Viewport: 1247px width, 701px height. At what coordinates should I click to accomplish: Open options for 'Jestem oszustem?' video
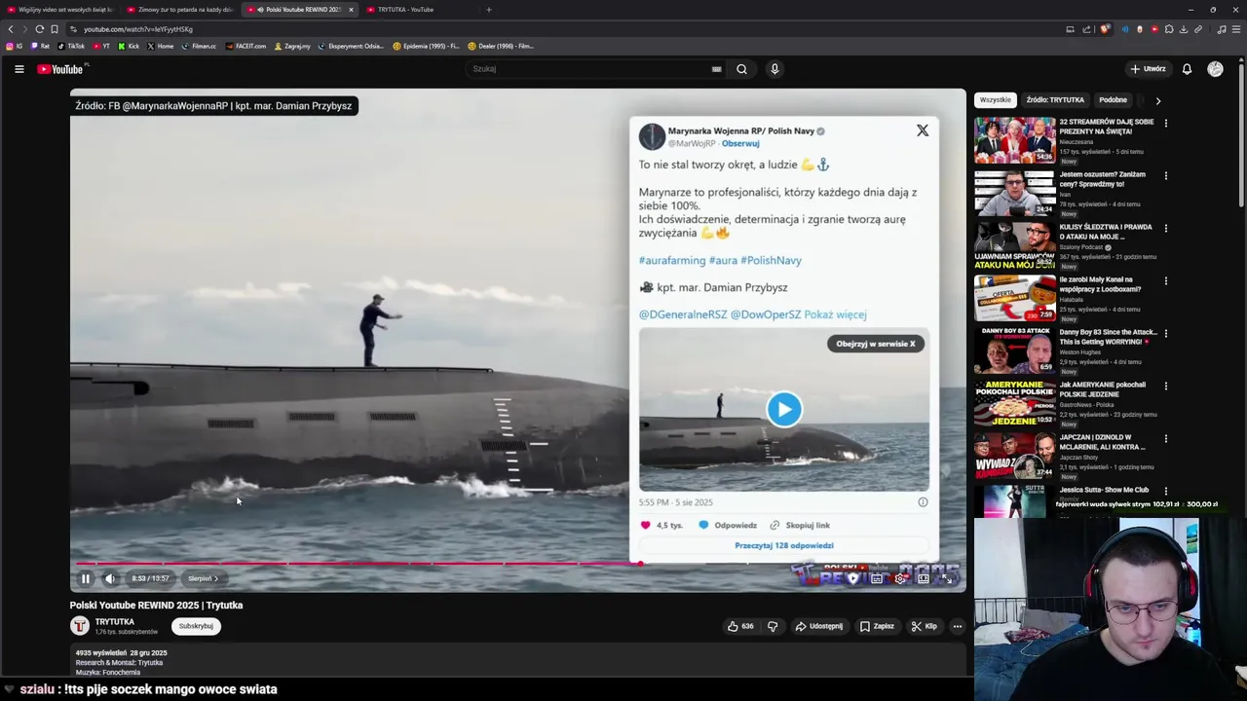tap(1165, 176)
